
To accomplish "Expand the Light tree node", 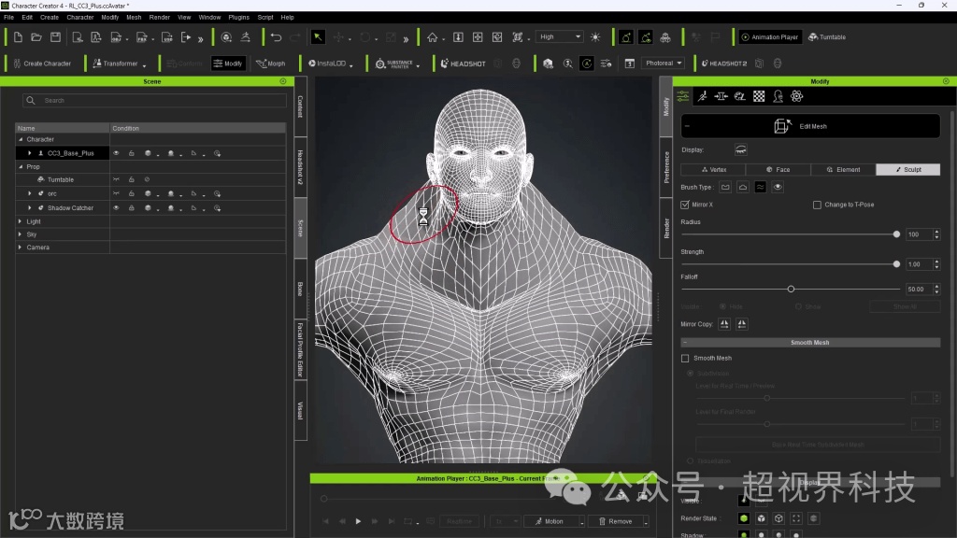I will [x=21, y=221].
